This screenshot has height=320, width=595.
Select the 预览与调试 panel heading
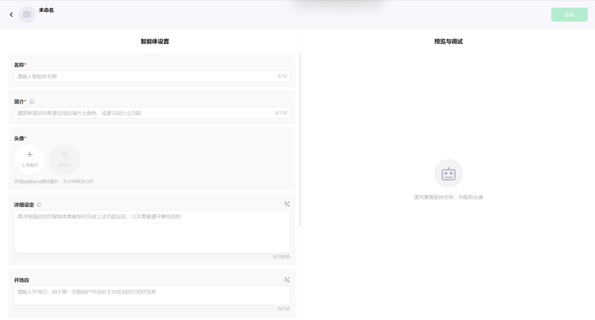[448, 41]
